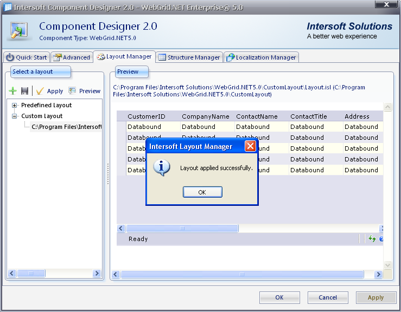Click the bottom-right Apply button
Image resolution: width=401 pixels, height=312 pixels.
coord(375,297)
